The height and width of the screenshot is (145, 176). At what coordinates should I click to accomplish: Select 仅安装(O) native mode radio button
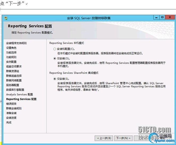click(55, 59)
